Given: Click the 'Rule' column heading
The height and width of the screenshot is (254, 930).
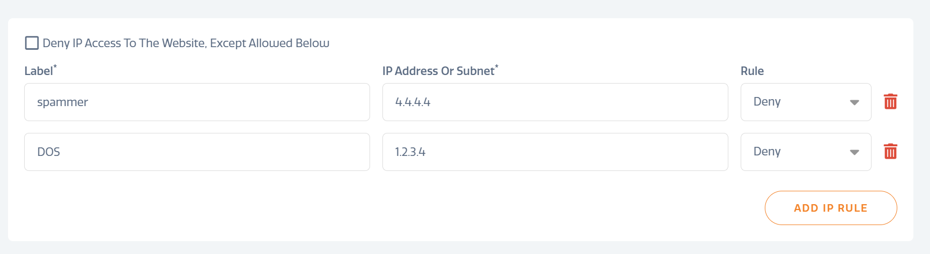Looking at the screenshot, I should pyautogui.click(x=752, y=71).
